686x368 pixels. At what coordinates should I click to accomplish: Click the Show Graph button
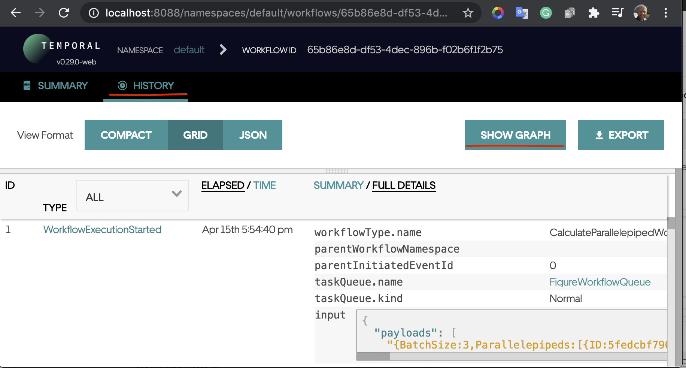pos(515,135)
